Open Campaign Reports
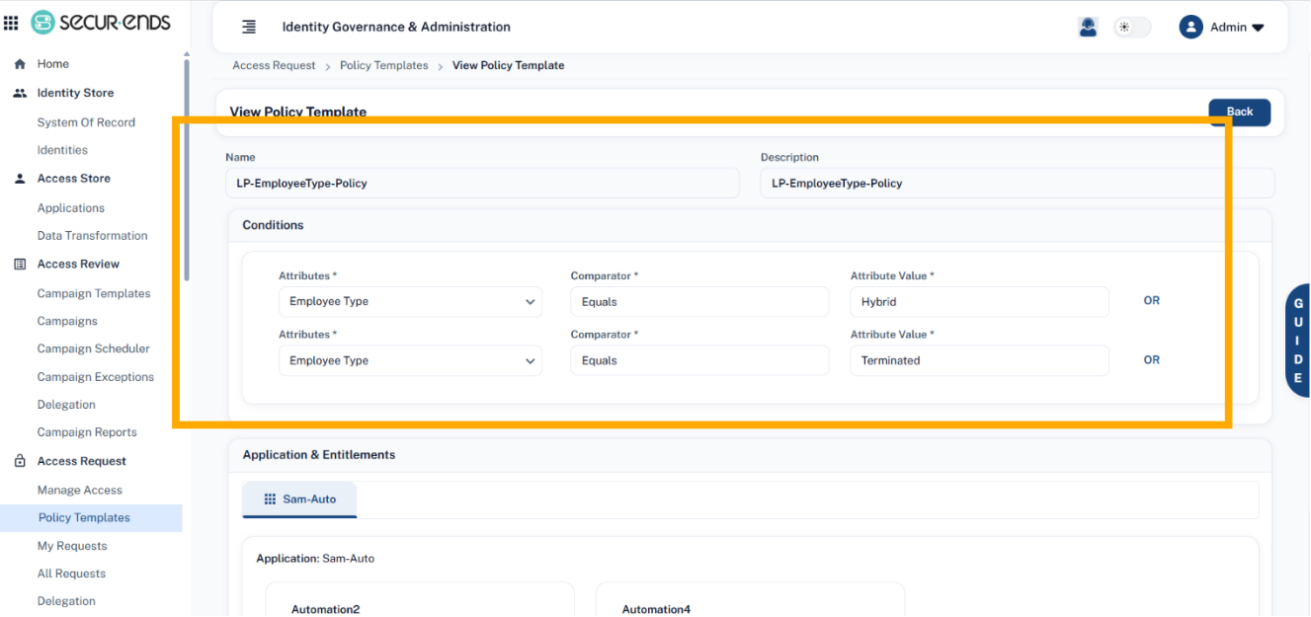 pyautogui.click(x=87, y=432)
